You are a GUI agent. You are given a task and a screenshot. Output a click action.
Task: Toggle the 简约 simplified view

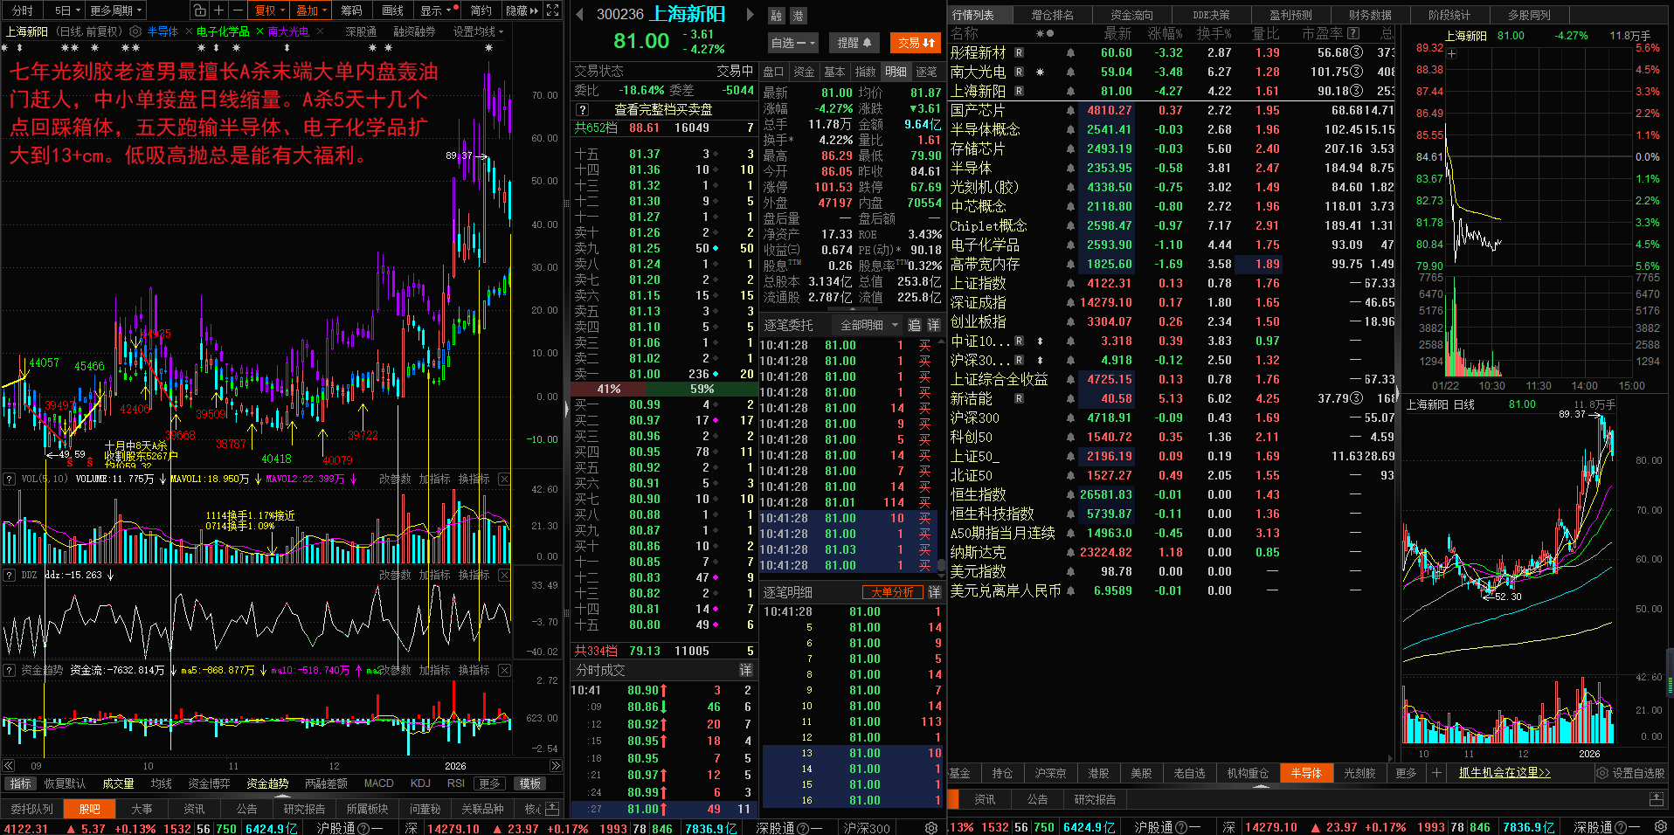click(x=481, y=10)
